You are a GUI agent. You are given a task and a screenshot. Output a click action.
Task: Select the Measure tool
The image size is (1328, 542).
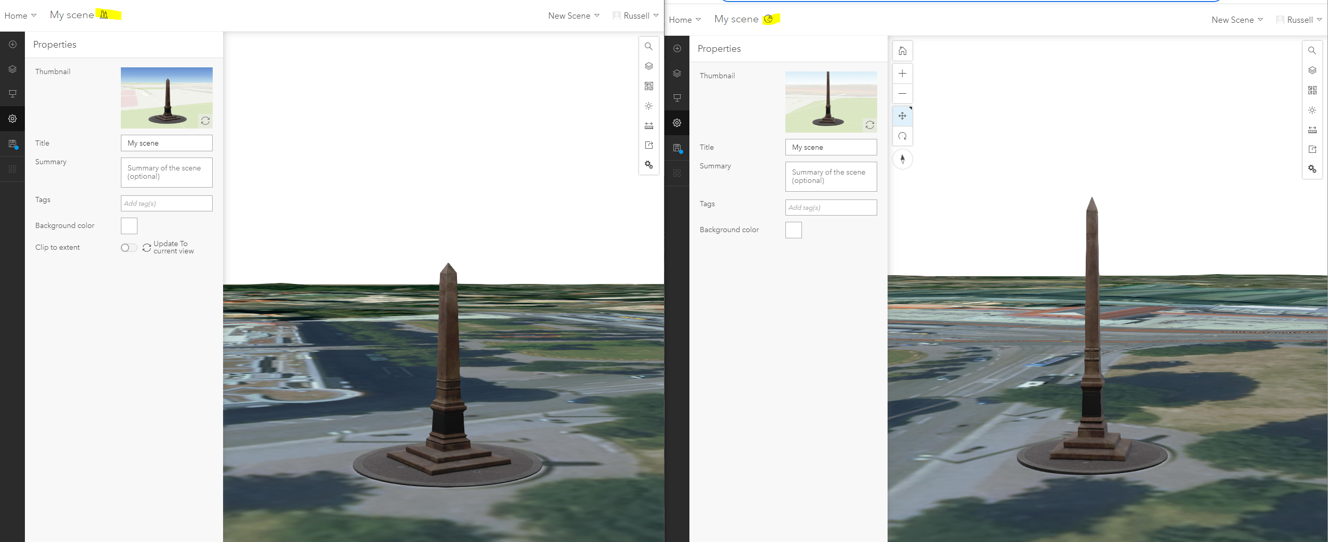pyautogui.click(x=648, y=125)
